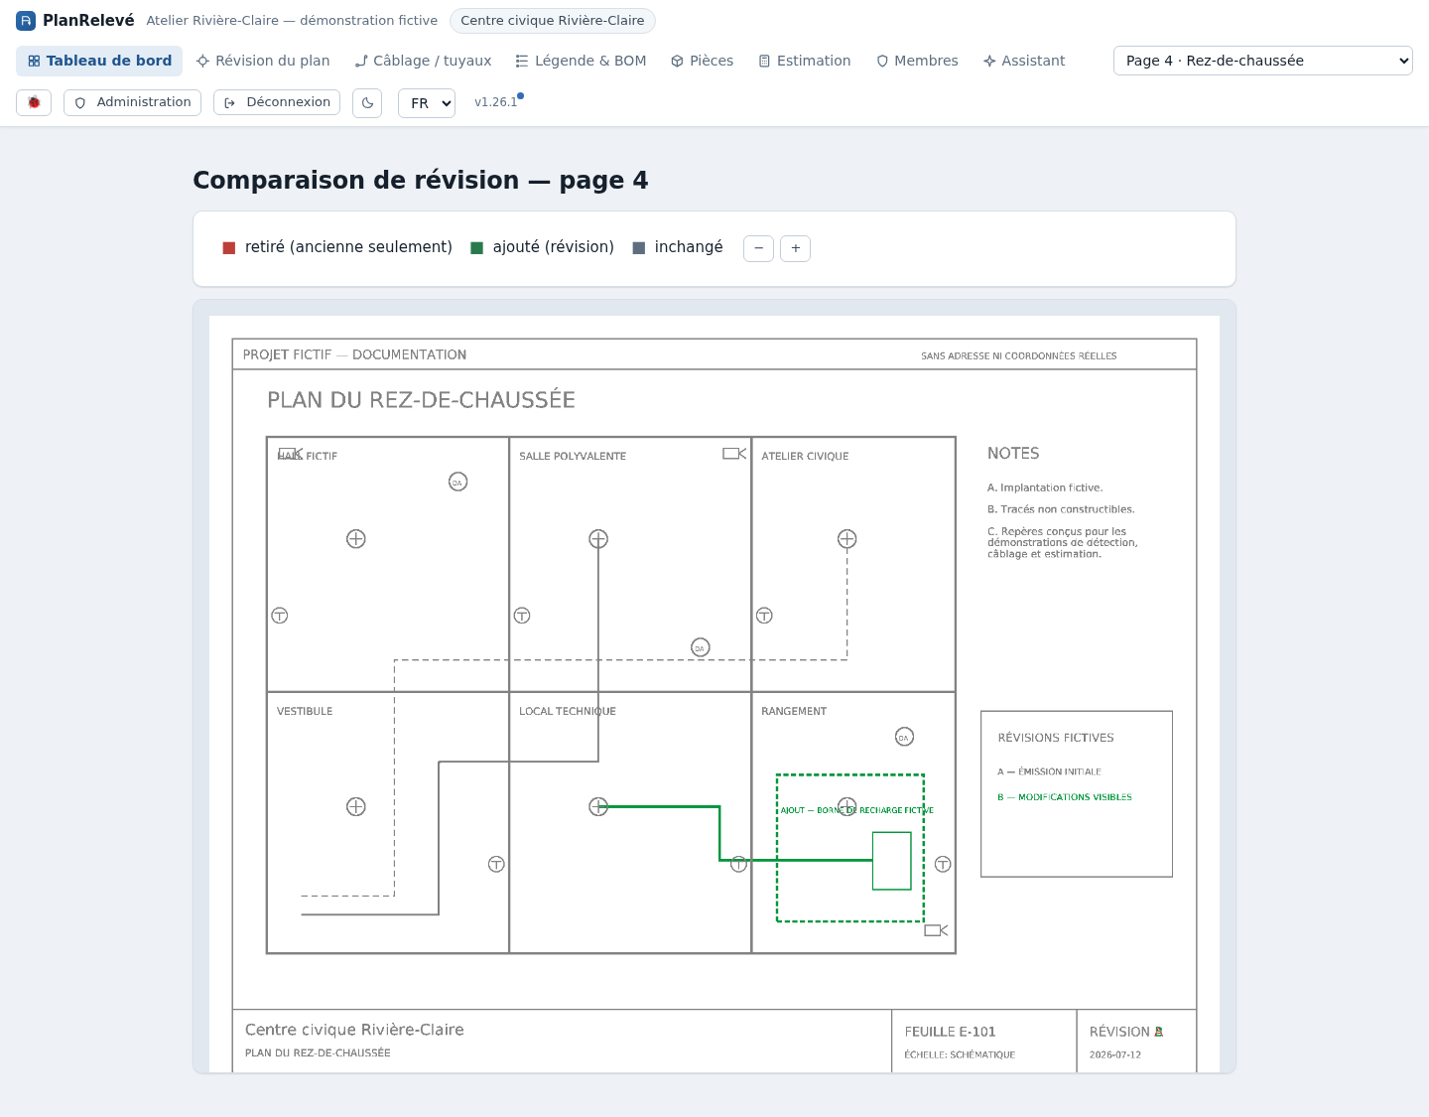Click the green ajouté legend swatch
This screenshot has height=1117, width=1429.
pyautogui.click(x=476, y=247)
